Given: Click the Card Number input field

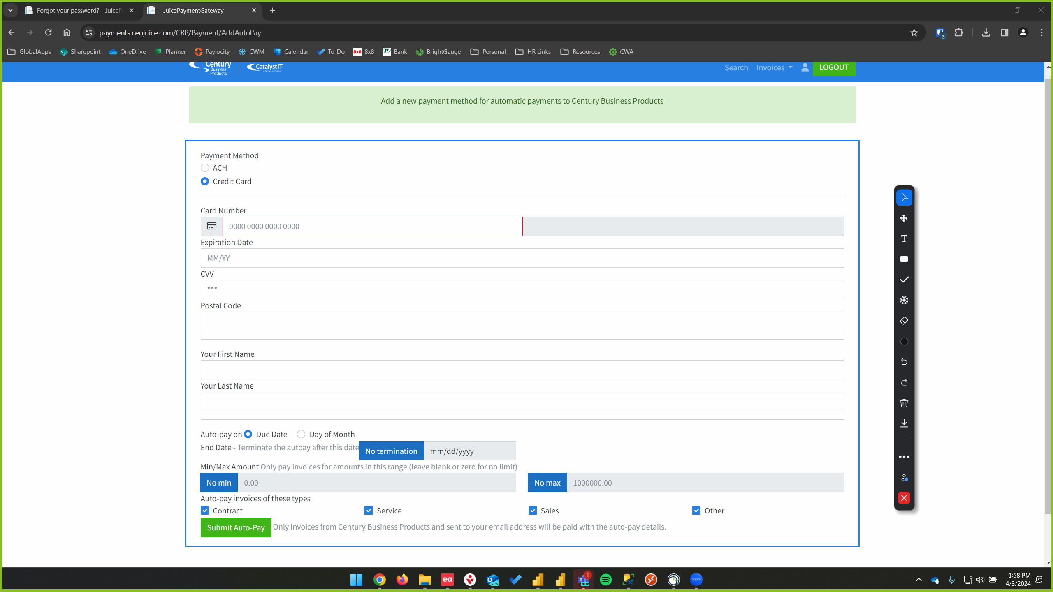Looking at the screenshot, I should click(x=372, y=227).
